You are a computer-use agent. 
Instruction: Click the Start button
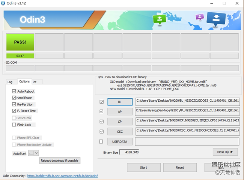click(x=144, y=167)
